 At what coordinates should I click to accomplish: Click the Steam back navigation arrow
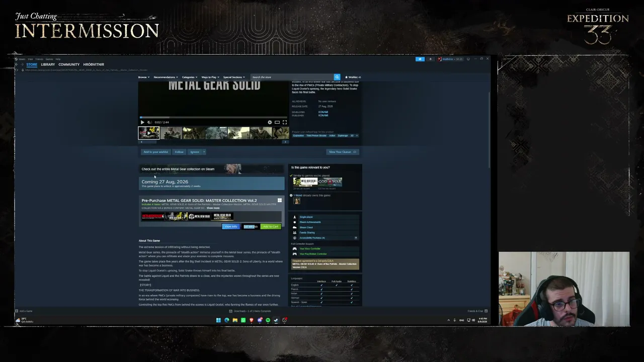(x=16, y=64)
